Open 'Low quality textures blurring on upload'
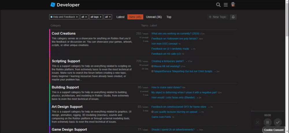 coord(175,112)
